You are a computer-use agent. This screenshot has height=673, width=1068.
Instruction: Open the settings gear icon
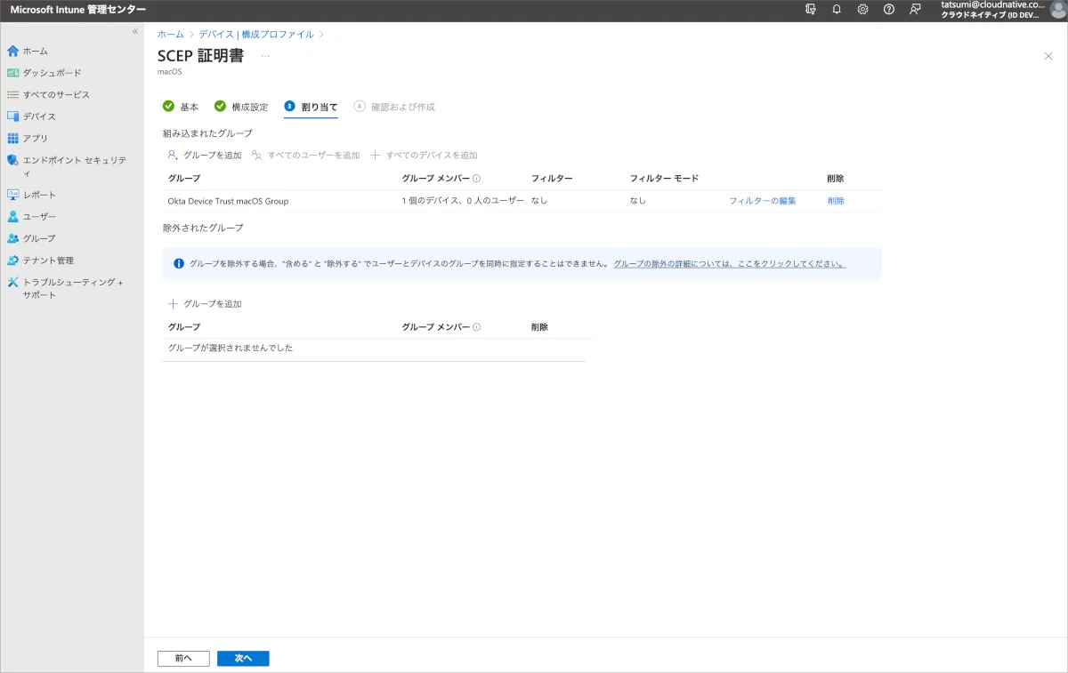point(862,9)
